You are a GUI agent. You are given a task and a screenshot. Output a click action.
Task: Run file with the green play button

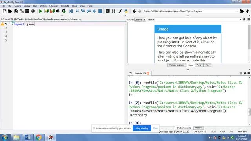coord(41,11)
